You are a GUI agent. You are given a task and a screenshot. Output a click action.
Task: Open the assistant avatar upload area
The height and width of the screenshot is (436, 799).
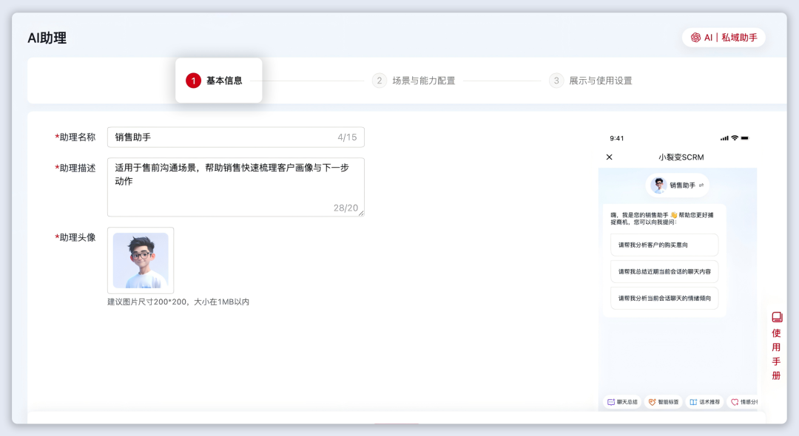coord(141,261)
